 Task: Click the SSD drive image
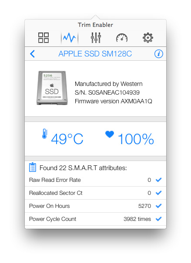pos(52,88)
